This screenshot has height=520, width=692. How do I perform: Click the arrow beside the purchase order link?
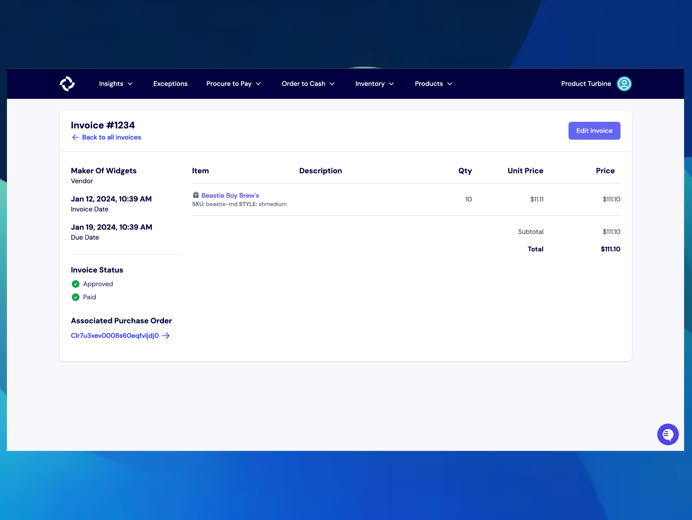pyautogui.click(x=166, y=335)
